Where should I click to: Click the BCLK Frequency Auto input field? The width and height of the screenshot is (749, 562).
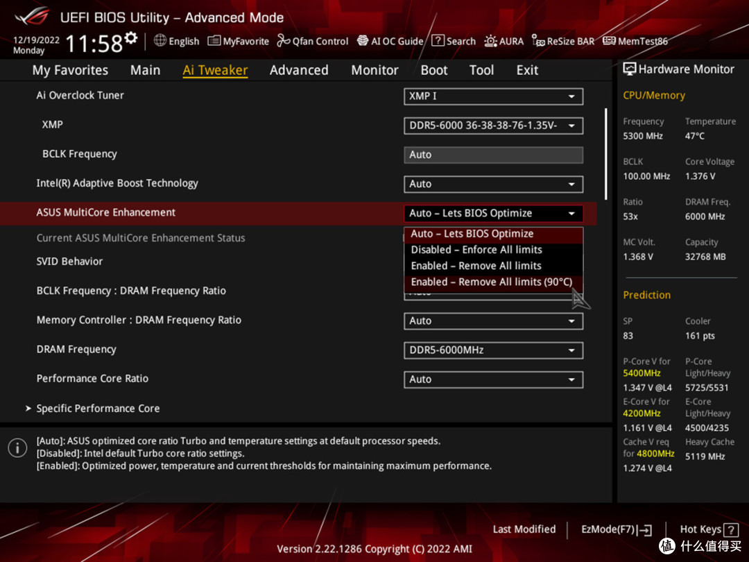494,155
